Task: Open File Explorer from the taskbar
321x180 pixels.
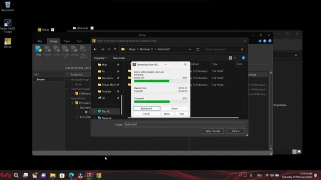Action: (53, 175)
